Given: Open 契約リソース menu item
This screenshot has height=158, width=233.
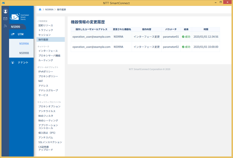Looking at the screenshot, I should coord(46,25).
